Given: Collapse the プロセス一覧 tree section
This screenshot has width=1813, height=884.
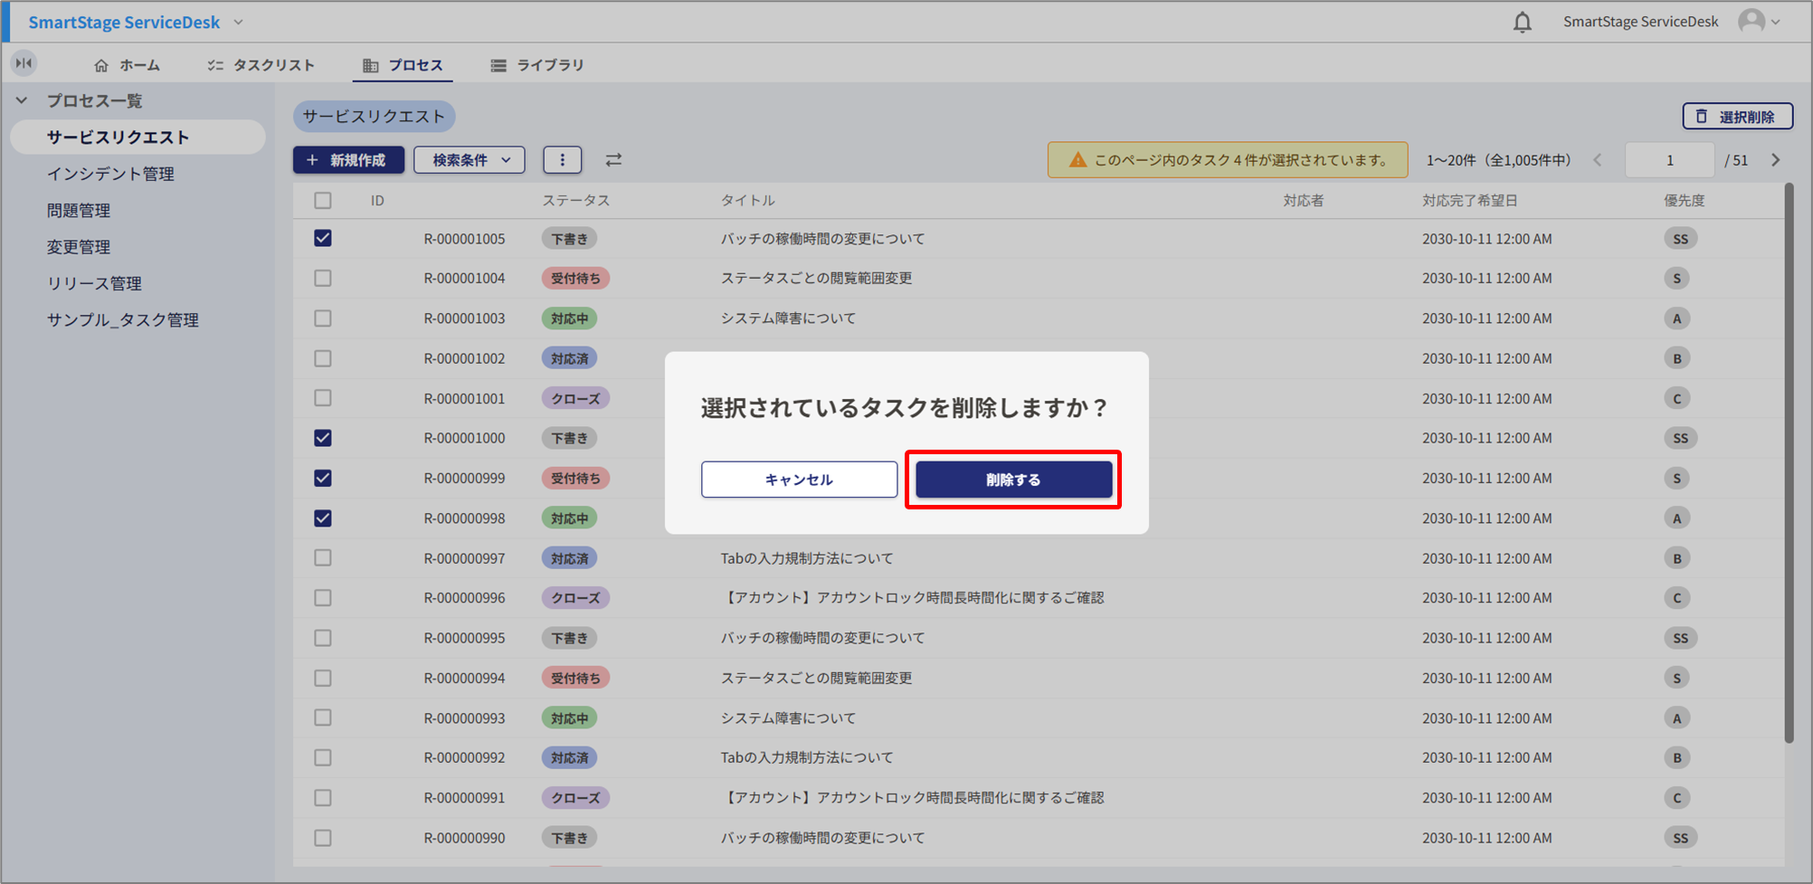Looking at the screenshot, I should (22, 100).
